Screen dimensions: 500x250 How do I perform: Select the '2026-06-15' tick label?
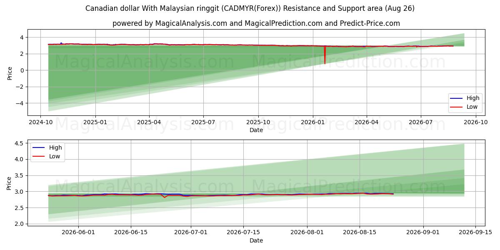131,233
